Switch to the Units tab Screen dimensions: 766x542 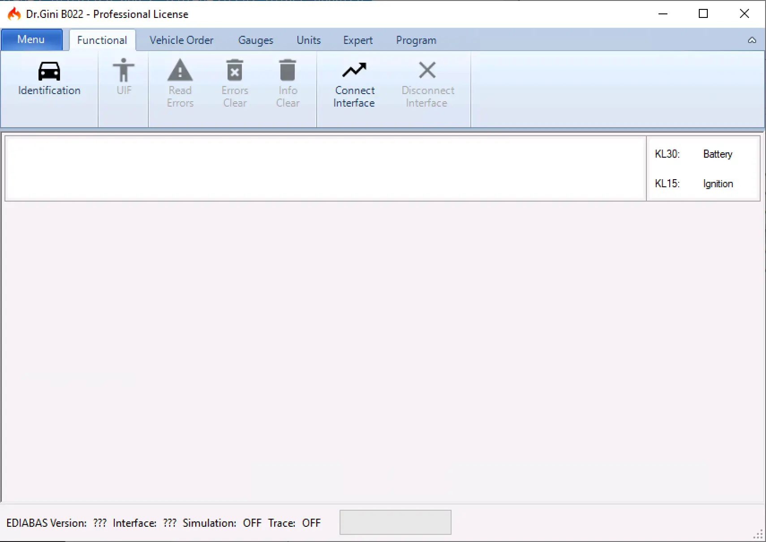click(308, 40)
